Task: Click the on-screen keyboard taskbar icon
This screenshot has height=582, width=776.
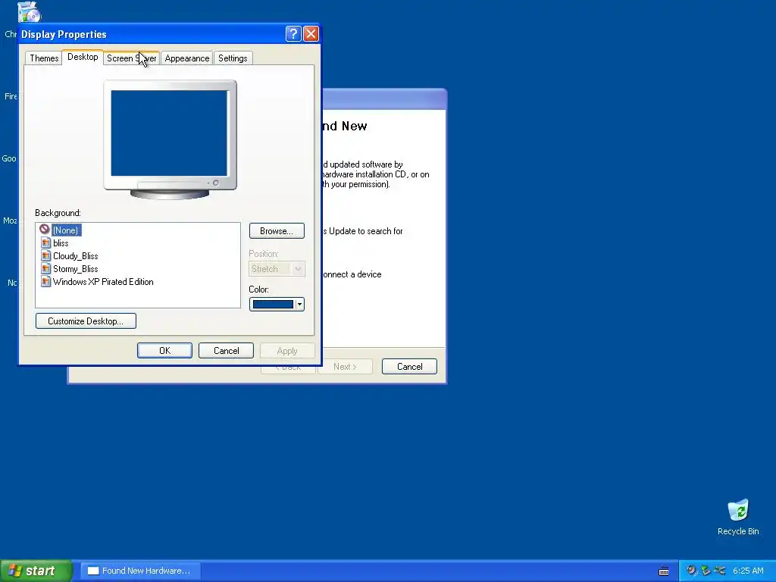Action: coord(664,571)
